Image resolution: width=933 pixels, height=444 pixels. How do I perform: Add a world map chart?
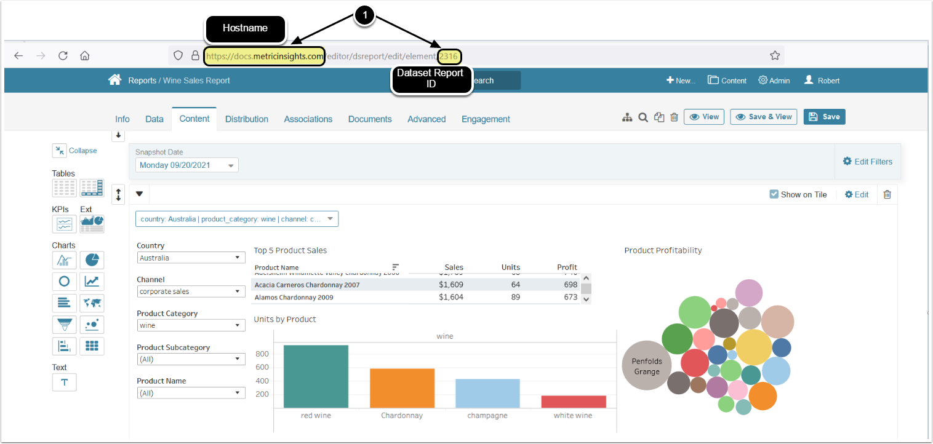pos(92,303)
